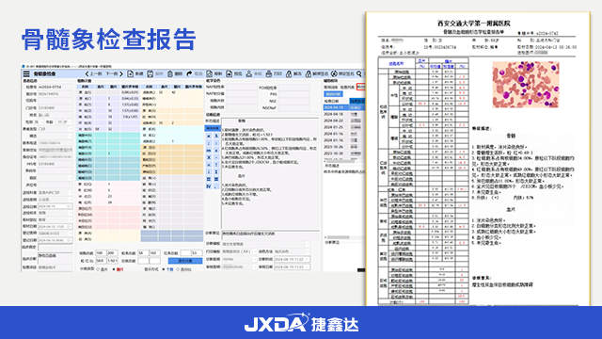Image resolution: width=602 pixels, height=339 pixels.
Task: Select history row dated 2024-01-25
Action: pos(343,127)
